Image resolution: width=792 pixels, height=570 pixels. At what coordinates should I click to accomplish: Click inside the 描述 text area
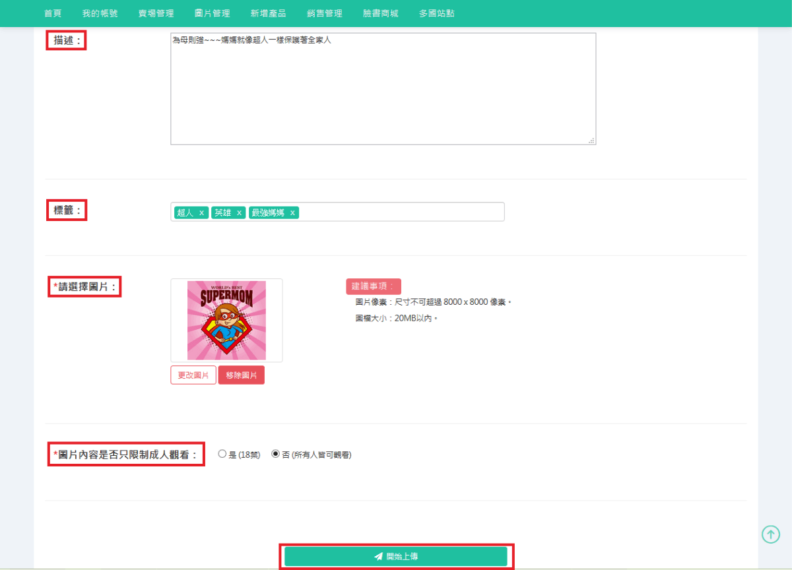383,92
